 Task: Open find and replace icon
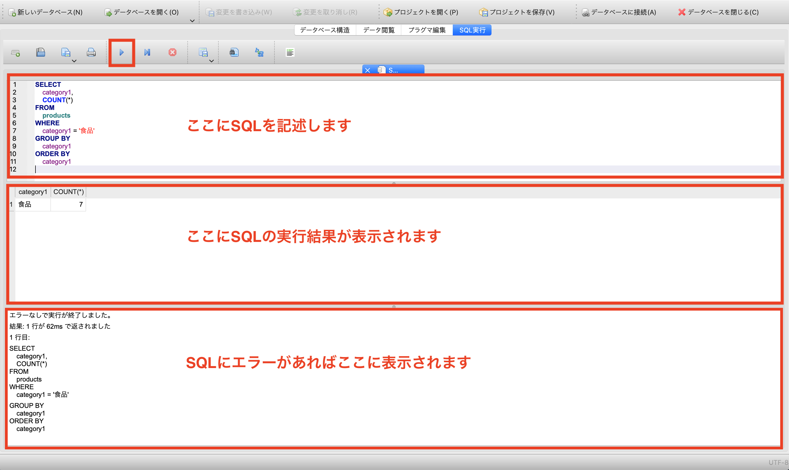pyautogui.click(x=259, y=52)
